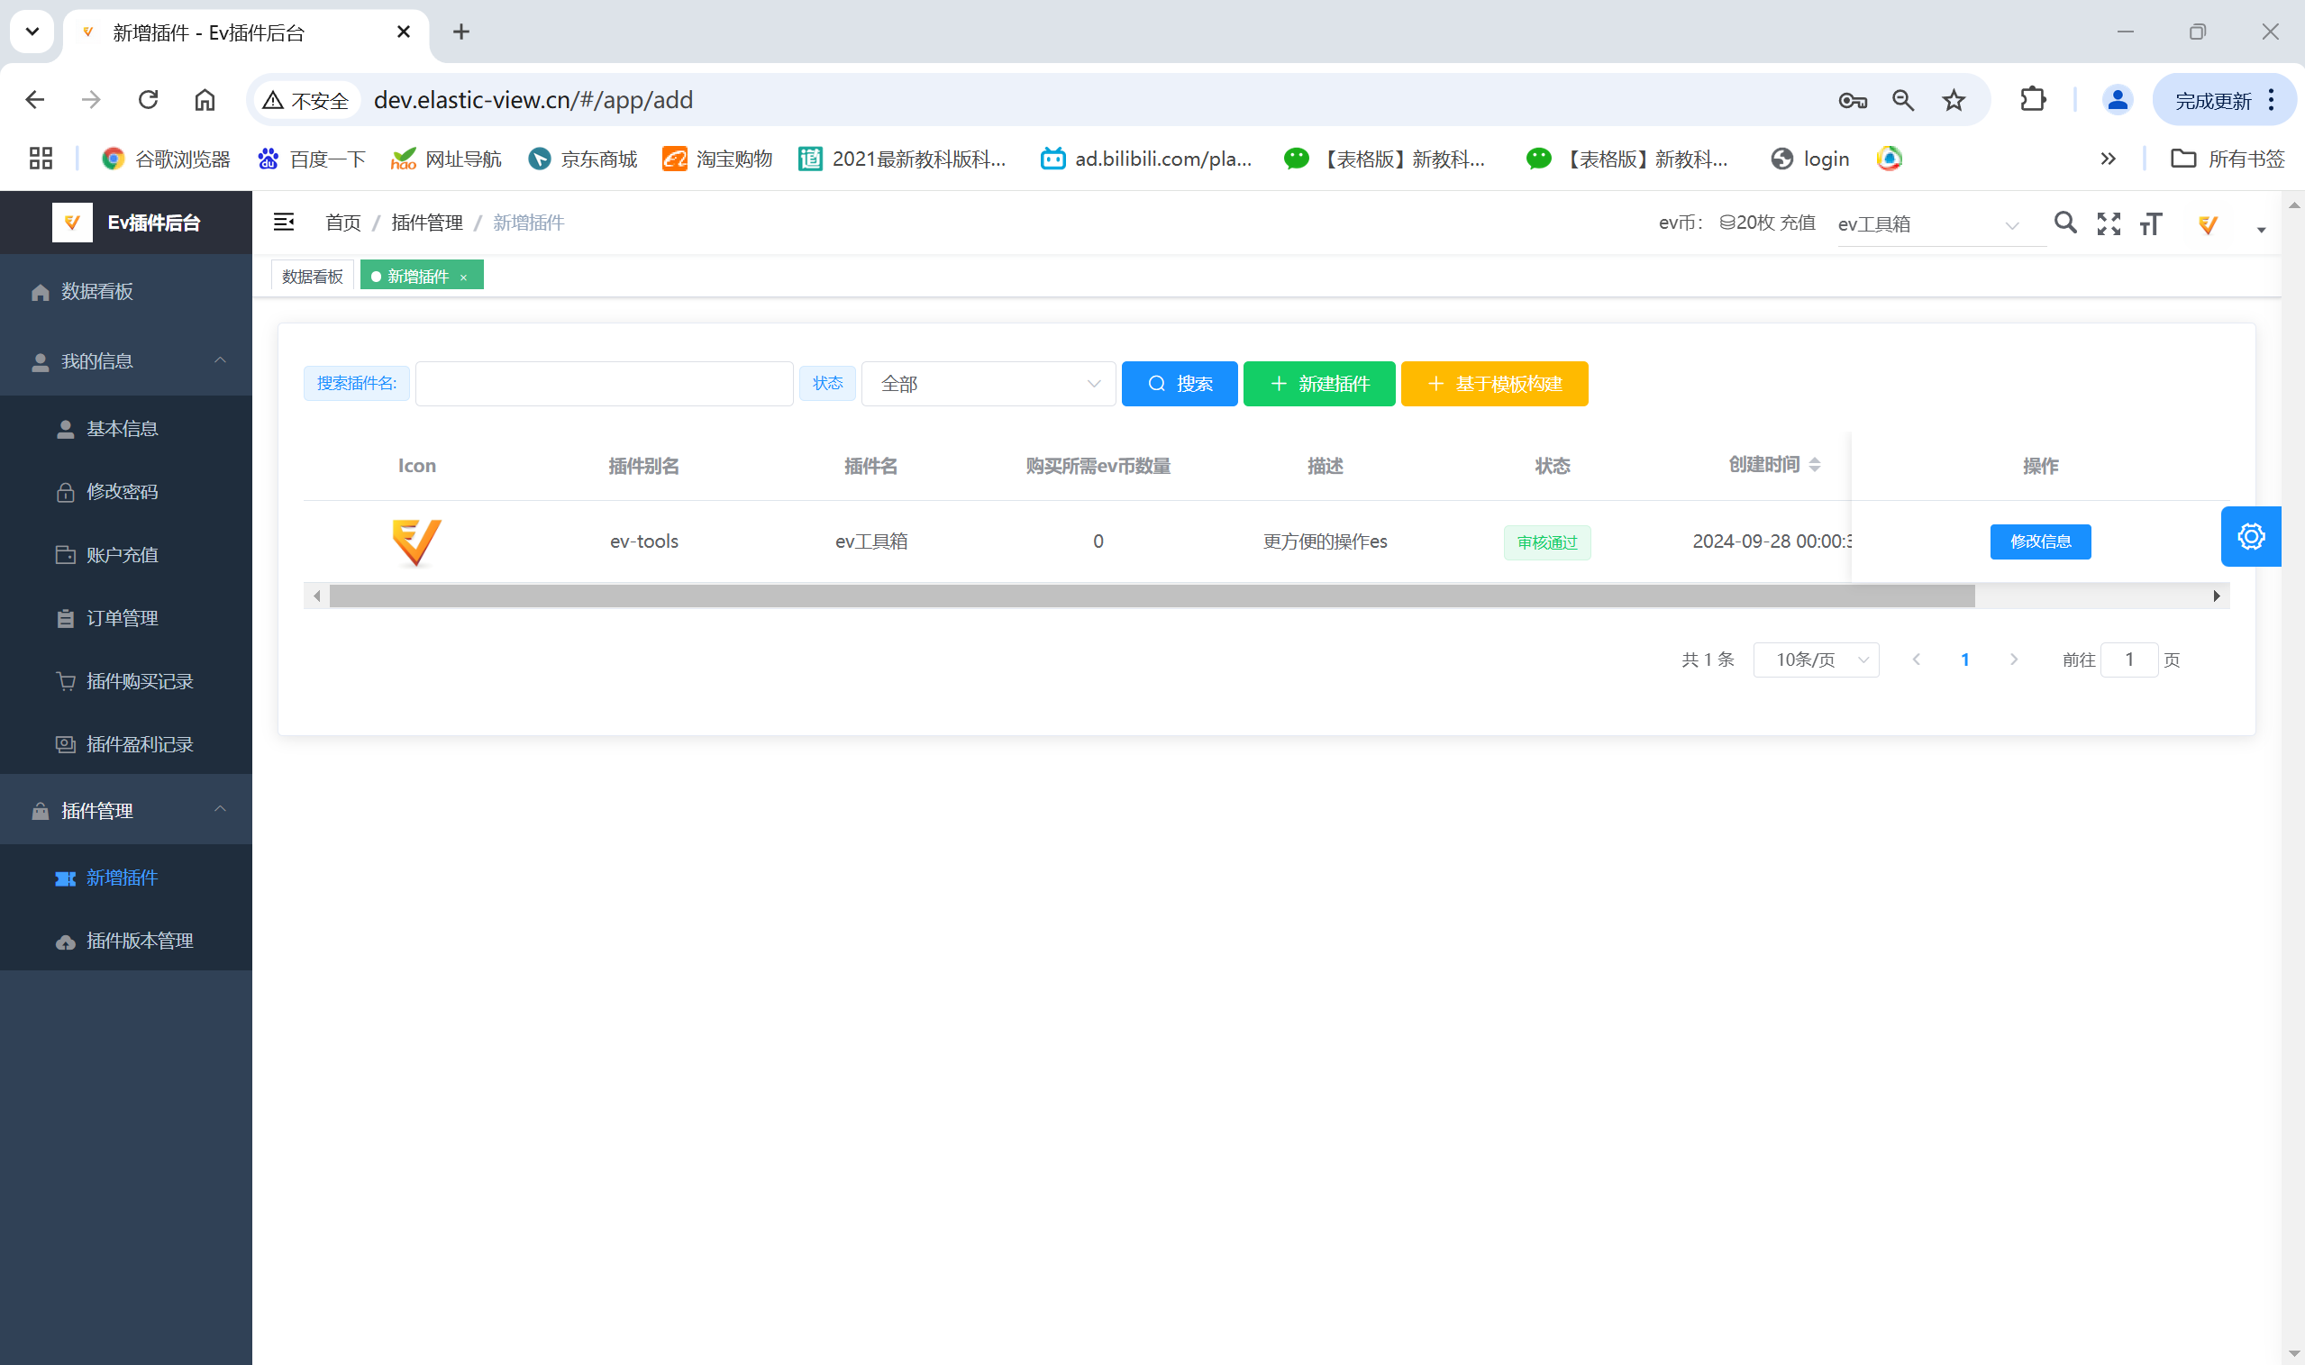Open the 状态 全部 dropdown
Viewport: 2305px width, 1365px height.
coord(988,384)
